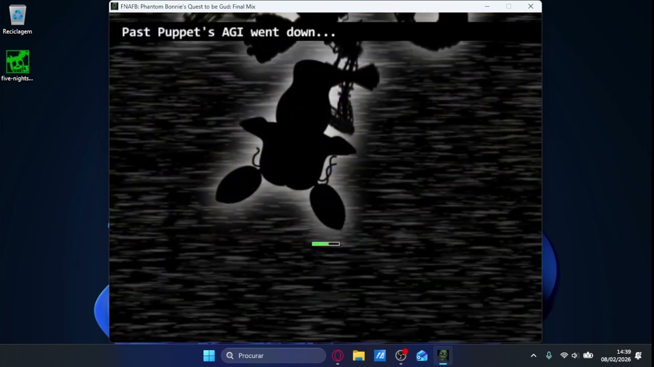Close the FNAFB game window

(530, 7)
